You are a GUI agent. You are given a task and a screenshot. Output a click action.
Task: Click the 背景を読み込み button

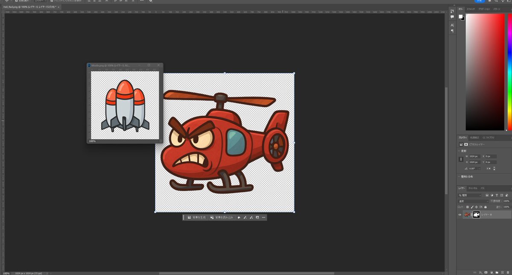point(222,217)
